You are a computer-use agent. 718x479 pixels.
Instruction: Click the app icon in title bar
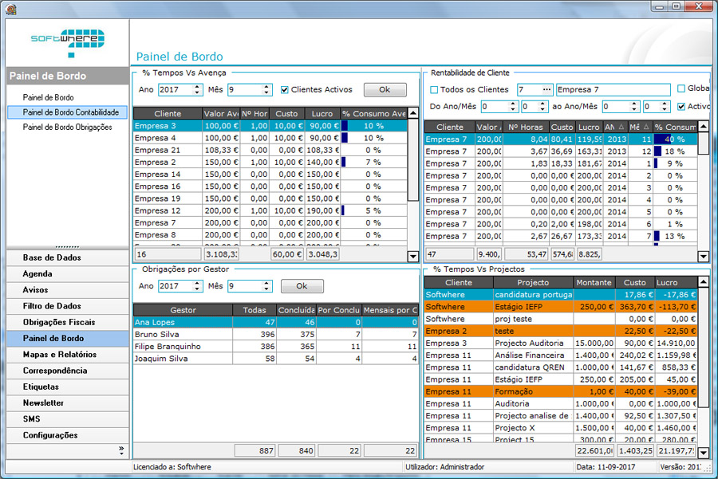[x=9, y=8]
